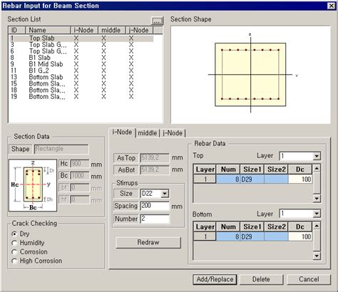Click the Redraw button

148,242
